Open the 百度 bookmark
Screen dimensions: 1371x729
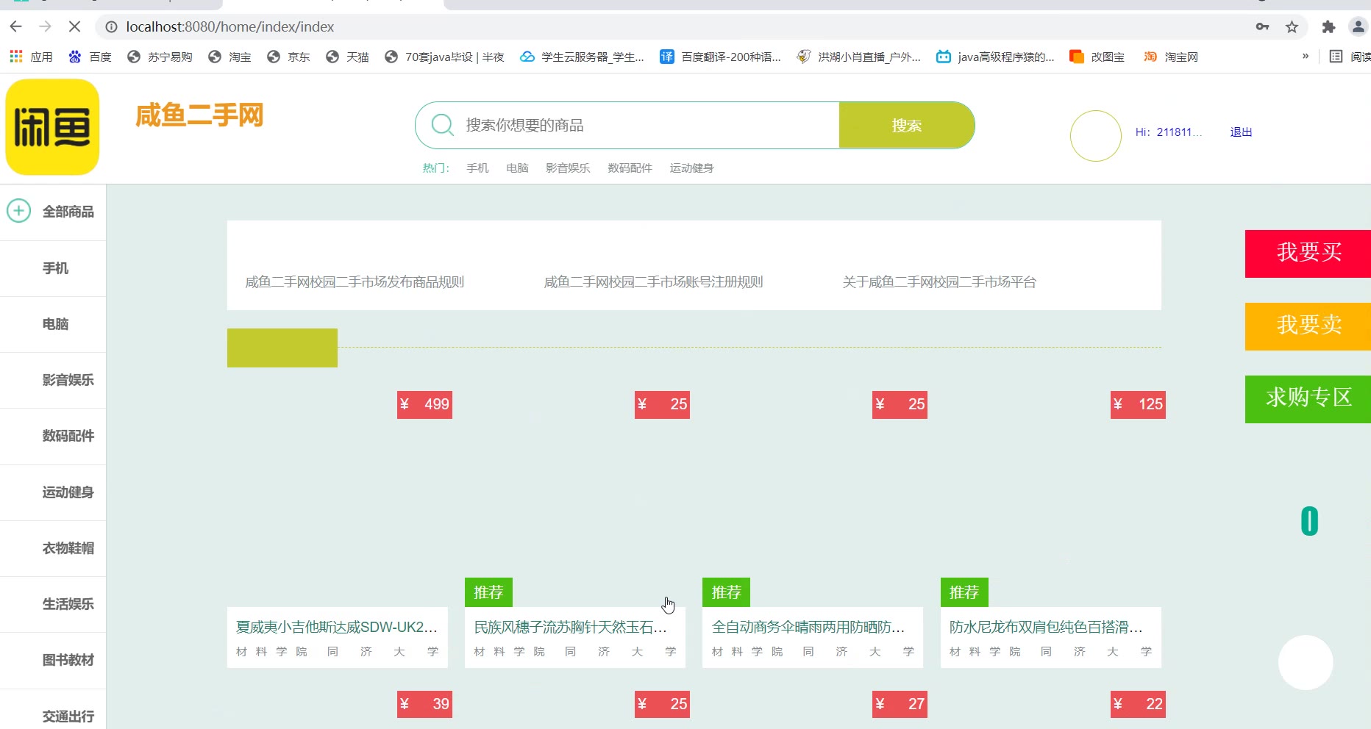click(90, 57)
